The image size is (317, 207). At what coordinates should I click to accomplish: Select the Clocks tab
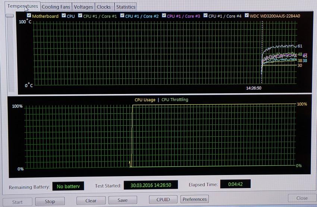coord(104,7)
